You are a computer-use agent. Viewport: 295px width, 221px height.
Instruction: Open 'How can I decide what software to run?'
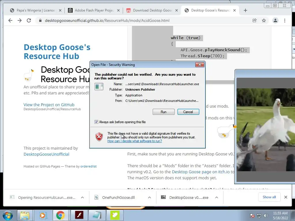click(x=135, y=141)
